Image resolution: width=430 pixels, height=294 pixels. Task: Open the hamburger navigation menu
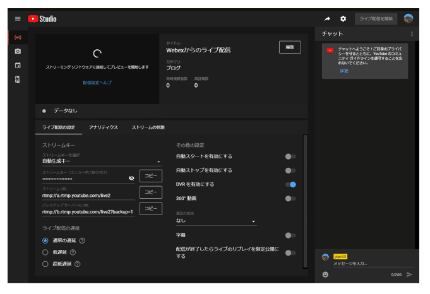[18, 19]
